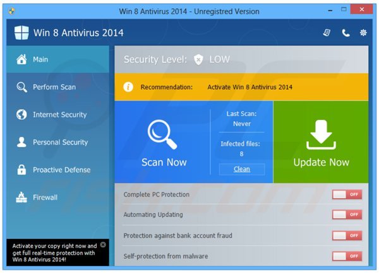Click the Infected files count 8
Image resolution: width=379 pixels, height=273 pixels.
click(x=241, y=154)
